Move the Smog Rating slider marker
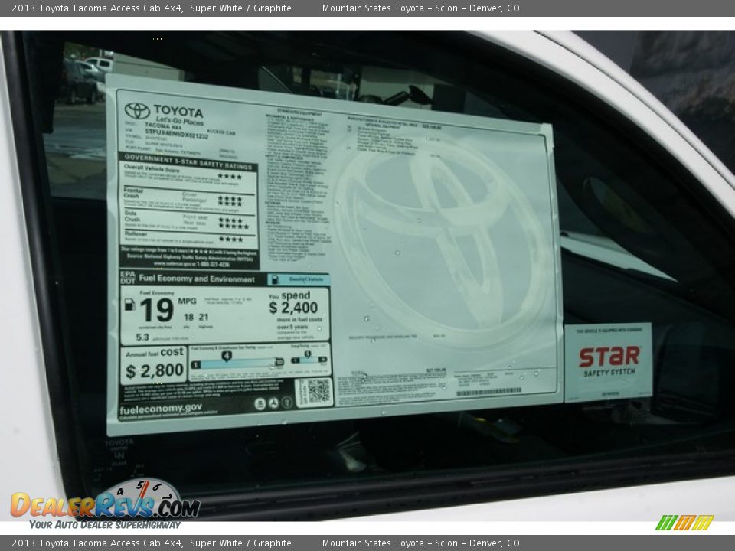The width and height of the screenshot is (735, 551). (307, 353)
